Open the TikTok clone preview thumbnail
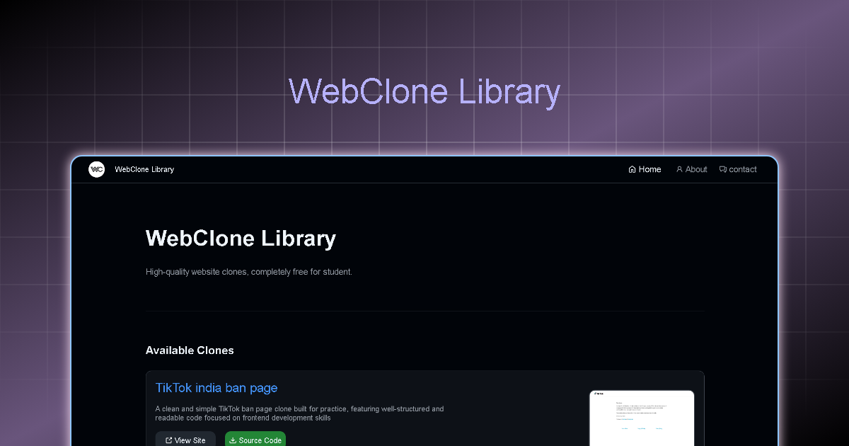The image size is (849, 446). pyautogui.click(x=642, y=418)
